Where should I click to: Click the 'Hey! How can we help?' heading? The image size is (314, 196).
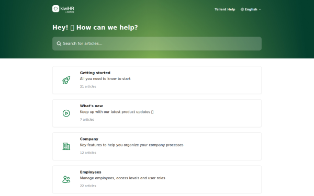click(x=95, y=27)
